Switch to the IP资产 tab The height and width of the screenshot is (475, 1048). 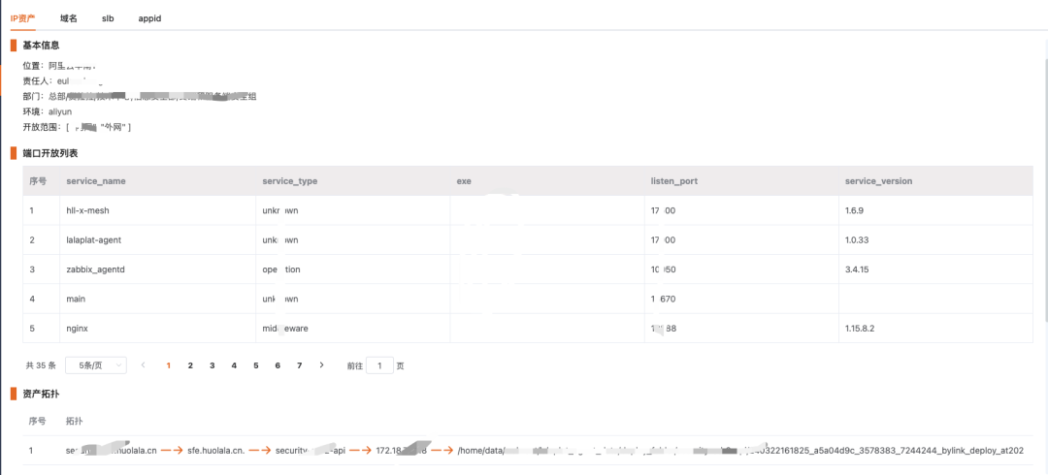point(22,18)
